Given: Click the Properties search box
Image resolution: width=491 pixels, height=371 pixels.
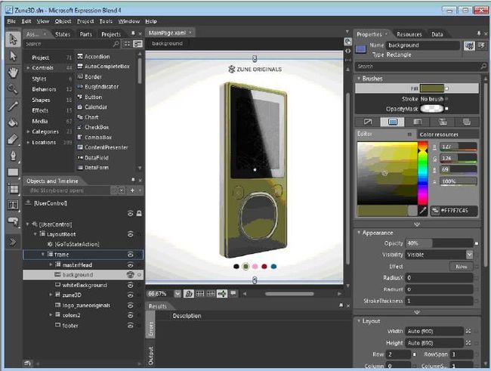Looking at the screenshot, I should [422, 66].
